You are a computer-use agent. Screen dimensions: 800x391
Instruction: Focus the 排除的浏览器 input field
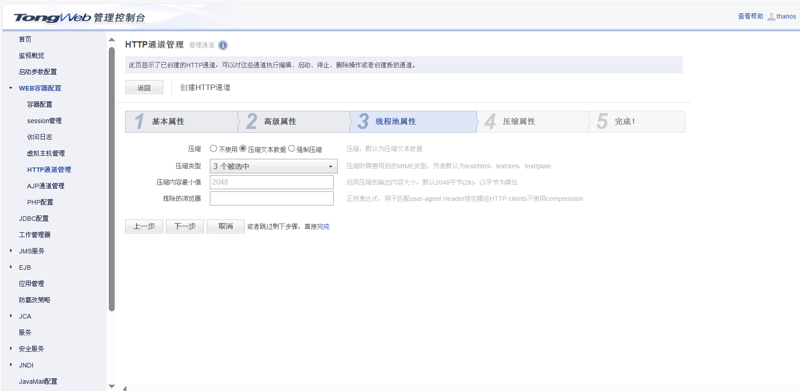[272, 199]
